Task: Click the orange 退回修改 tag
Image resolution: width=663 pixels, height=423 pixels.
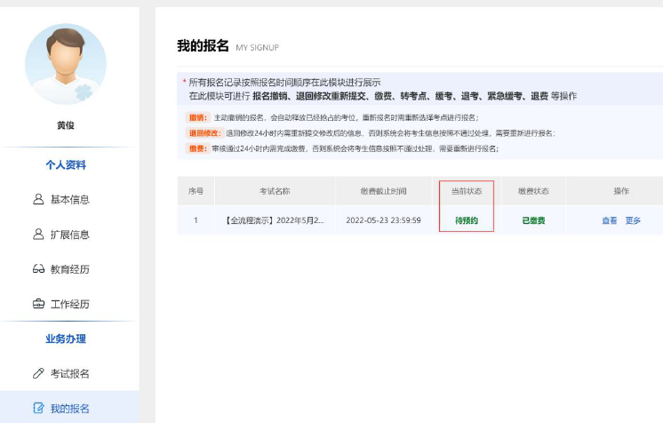Action: (x=197, y=133)
